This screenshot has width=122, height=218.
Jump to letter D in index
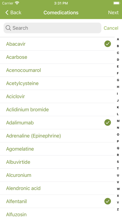(118, 60)
